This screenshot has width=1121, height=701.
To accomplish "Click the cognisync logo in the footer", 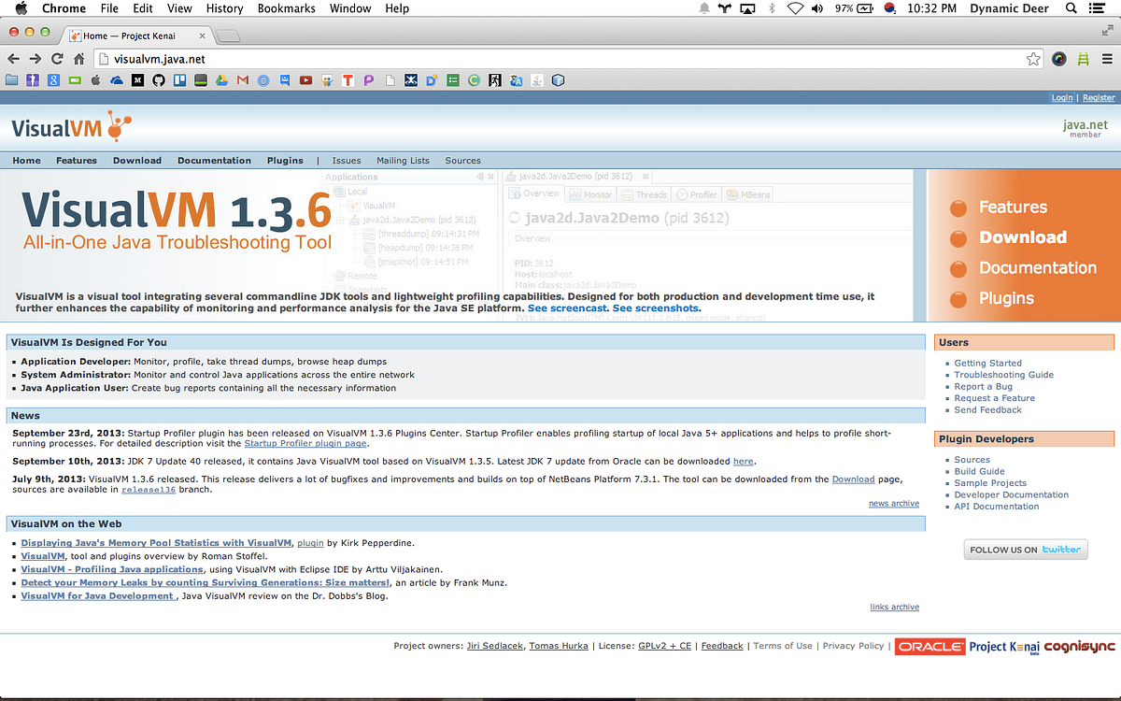I will (1081, 645).
